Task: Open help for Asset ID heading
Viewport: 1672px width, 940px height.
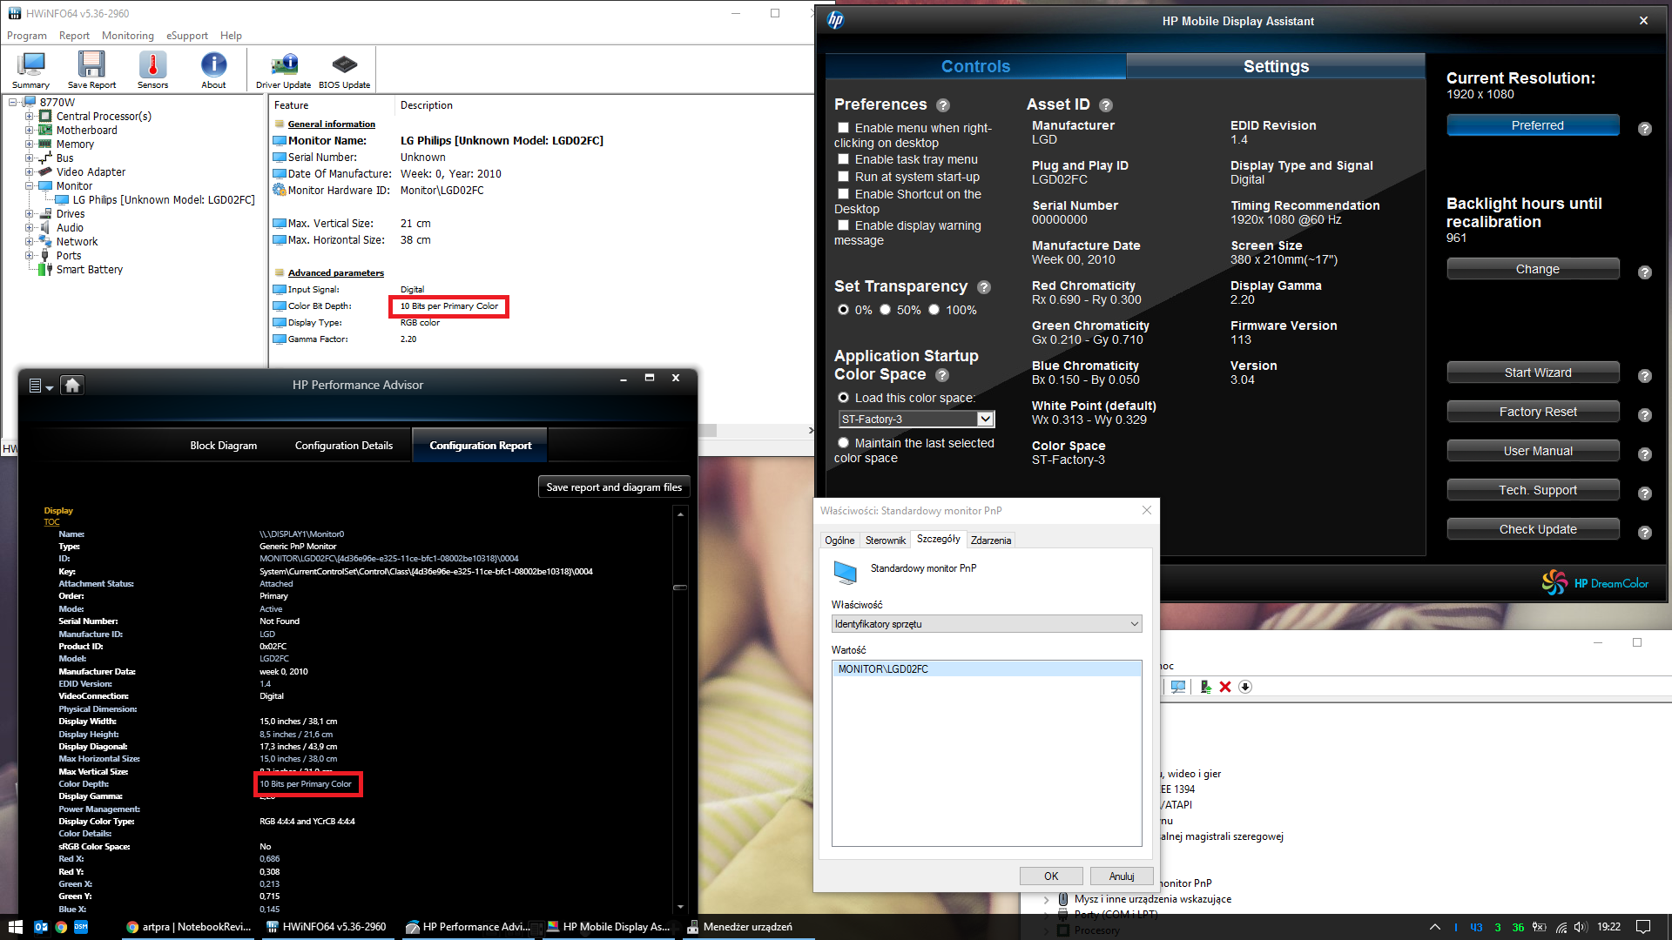Action: 1106,105
